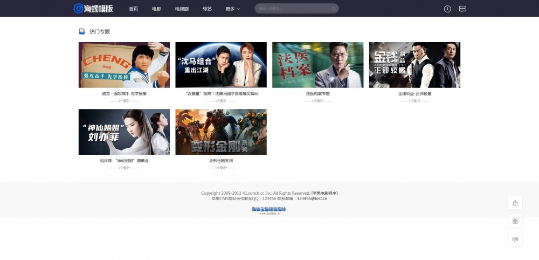Screen dimensions: 539x260
Task: Open the floating chat bubble icon
Action: click(x=515, y=239)
